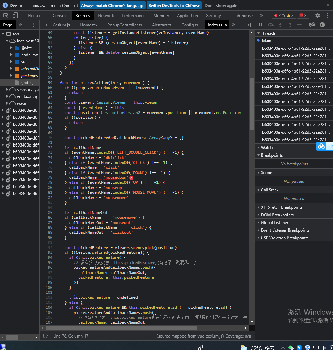Screen dimensions: 333x350
Task: Click Always match Chrome's language button
Action: pos(113,5)
